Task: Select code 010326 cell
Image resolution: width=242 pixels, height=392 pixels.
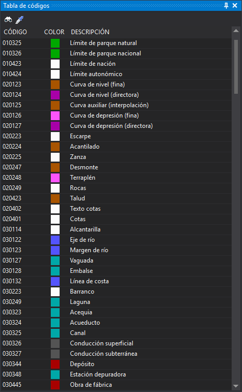Action: coord(12,53)
